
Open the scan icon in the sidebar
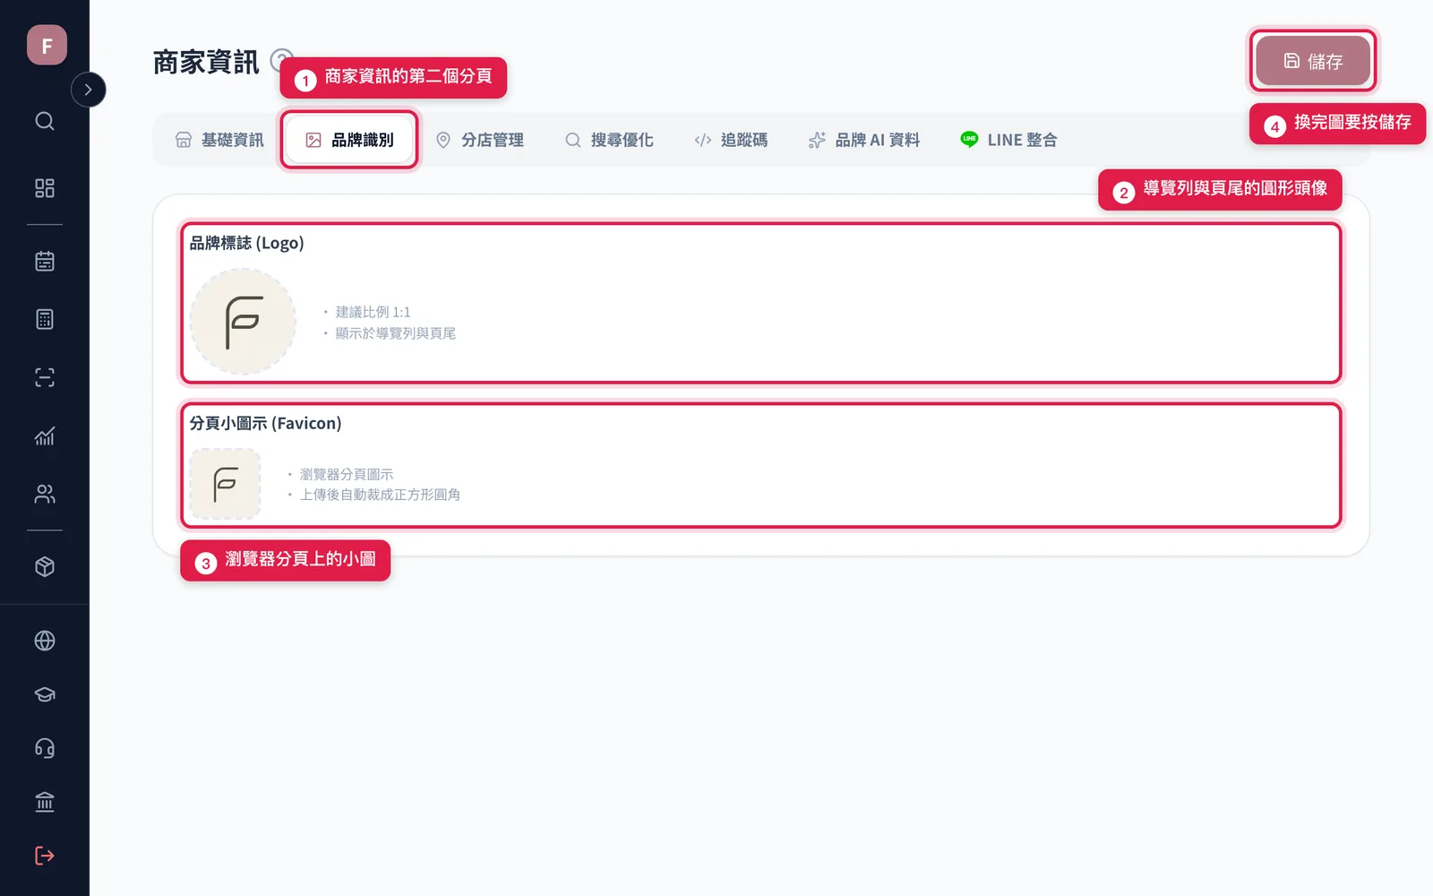45,377
